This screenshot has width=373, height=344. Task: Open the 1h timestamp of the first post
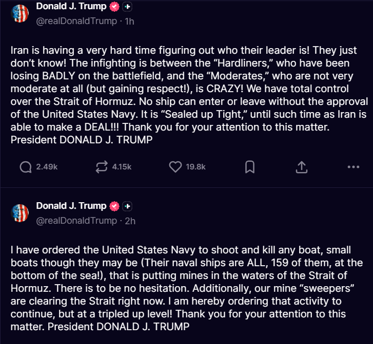pyautogui.click(x=130, y=21)
